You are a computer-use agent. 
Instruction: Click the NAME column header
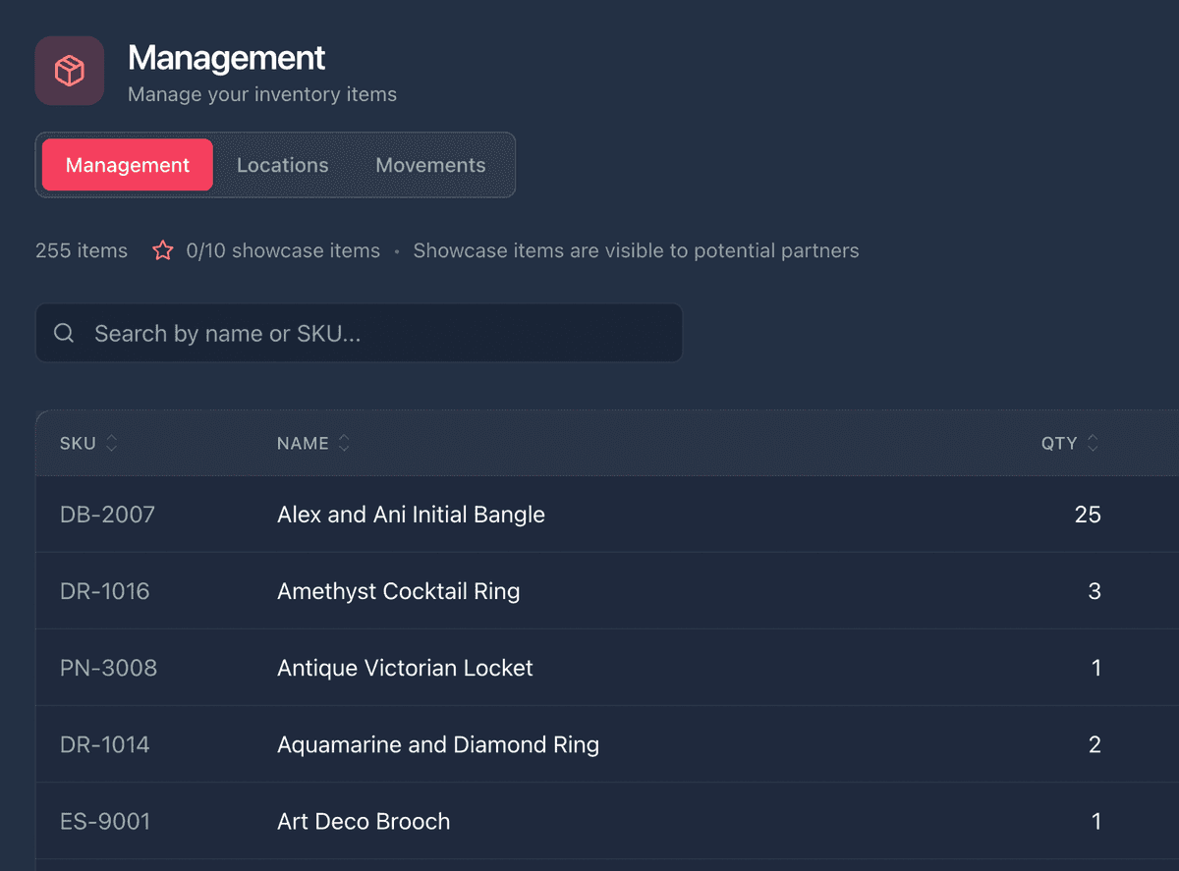click(303, 444)
